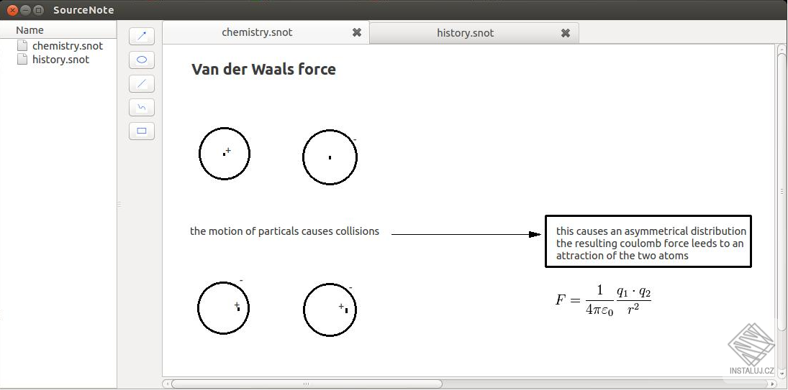
Task: Click the Van der Waals force heading
Action: (x=263, y=69)
